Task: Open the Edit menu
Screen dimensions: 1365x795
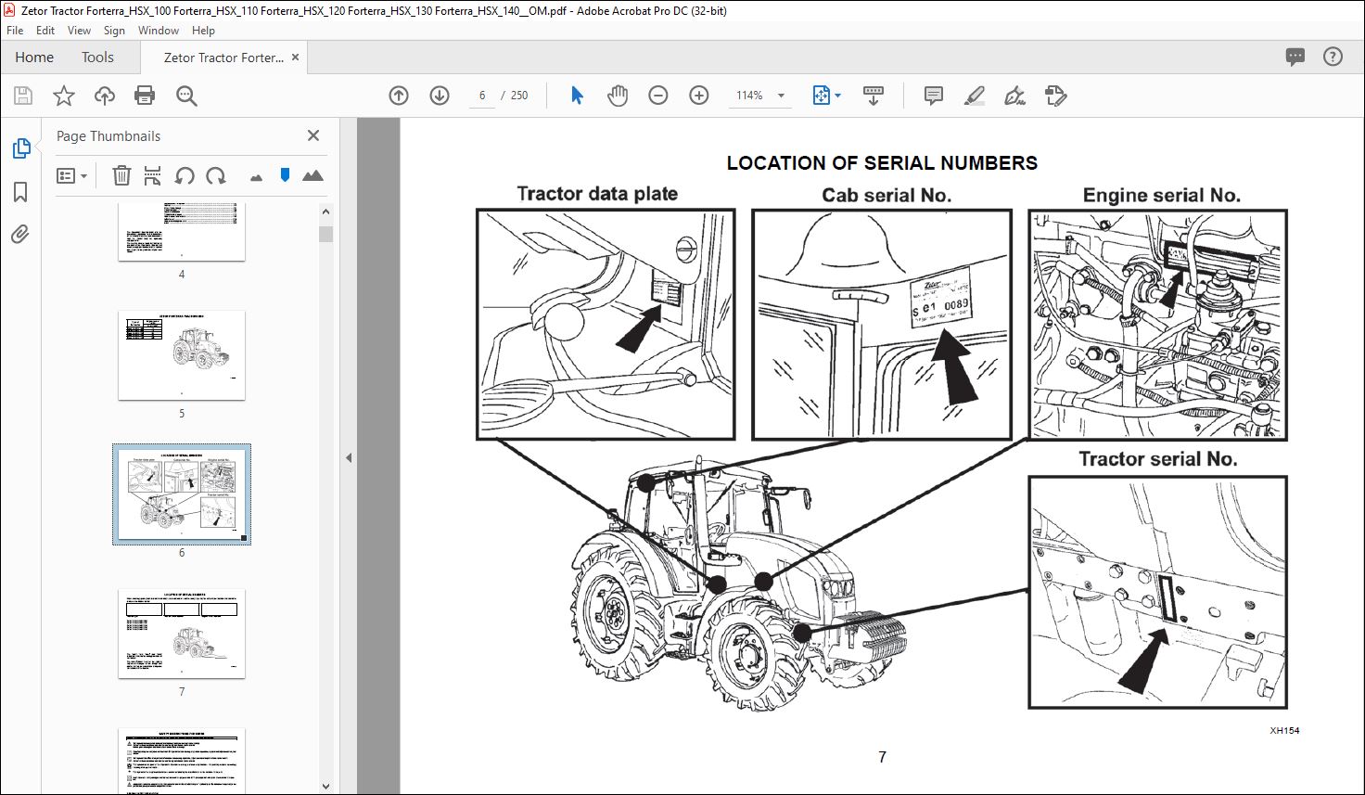Action: [45, 31]
